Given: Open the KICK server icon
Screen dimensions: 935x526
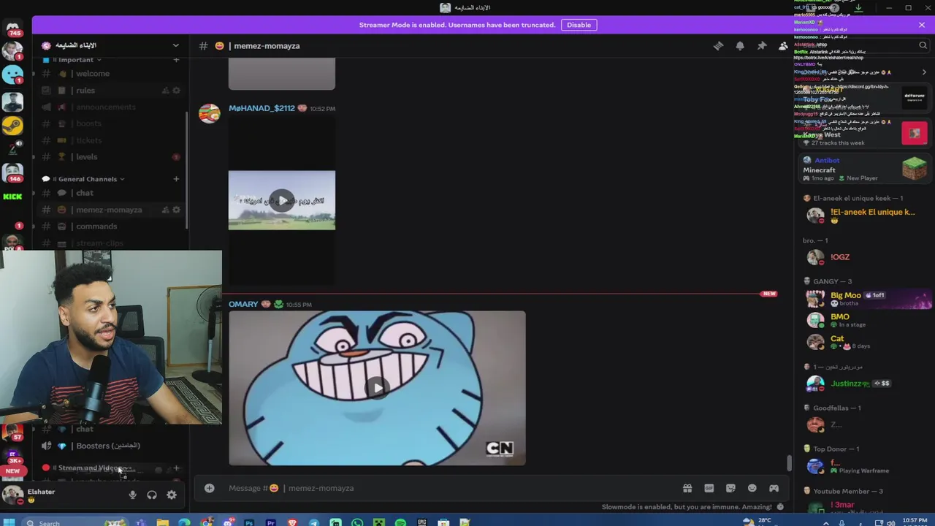Looking at the screenshot, I should (12, 197).
